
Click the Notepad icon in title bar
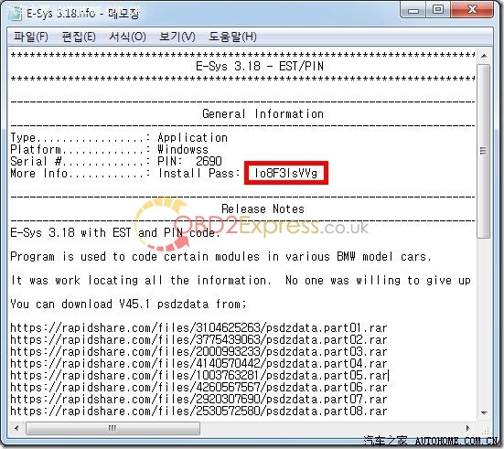tap(16, 13)
